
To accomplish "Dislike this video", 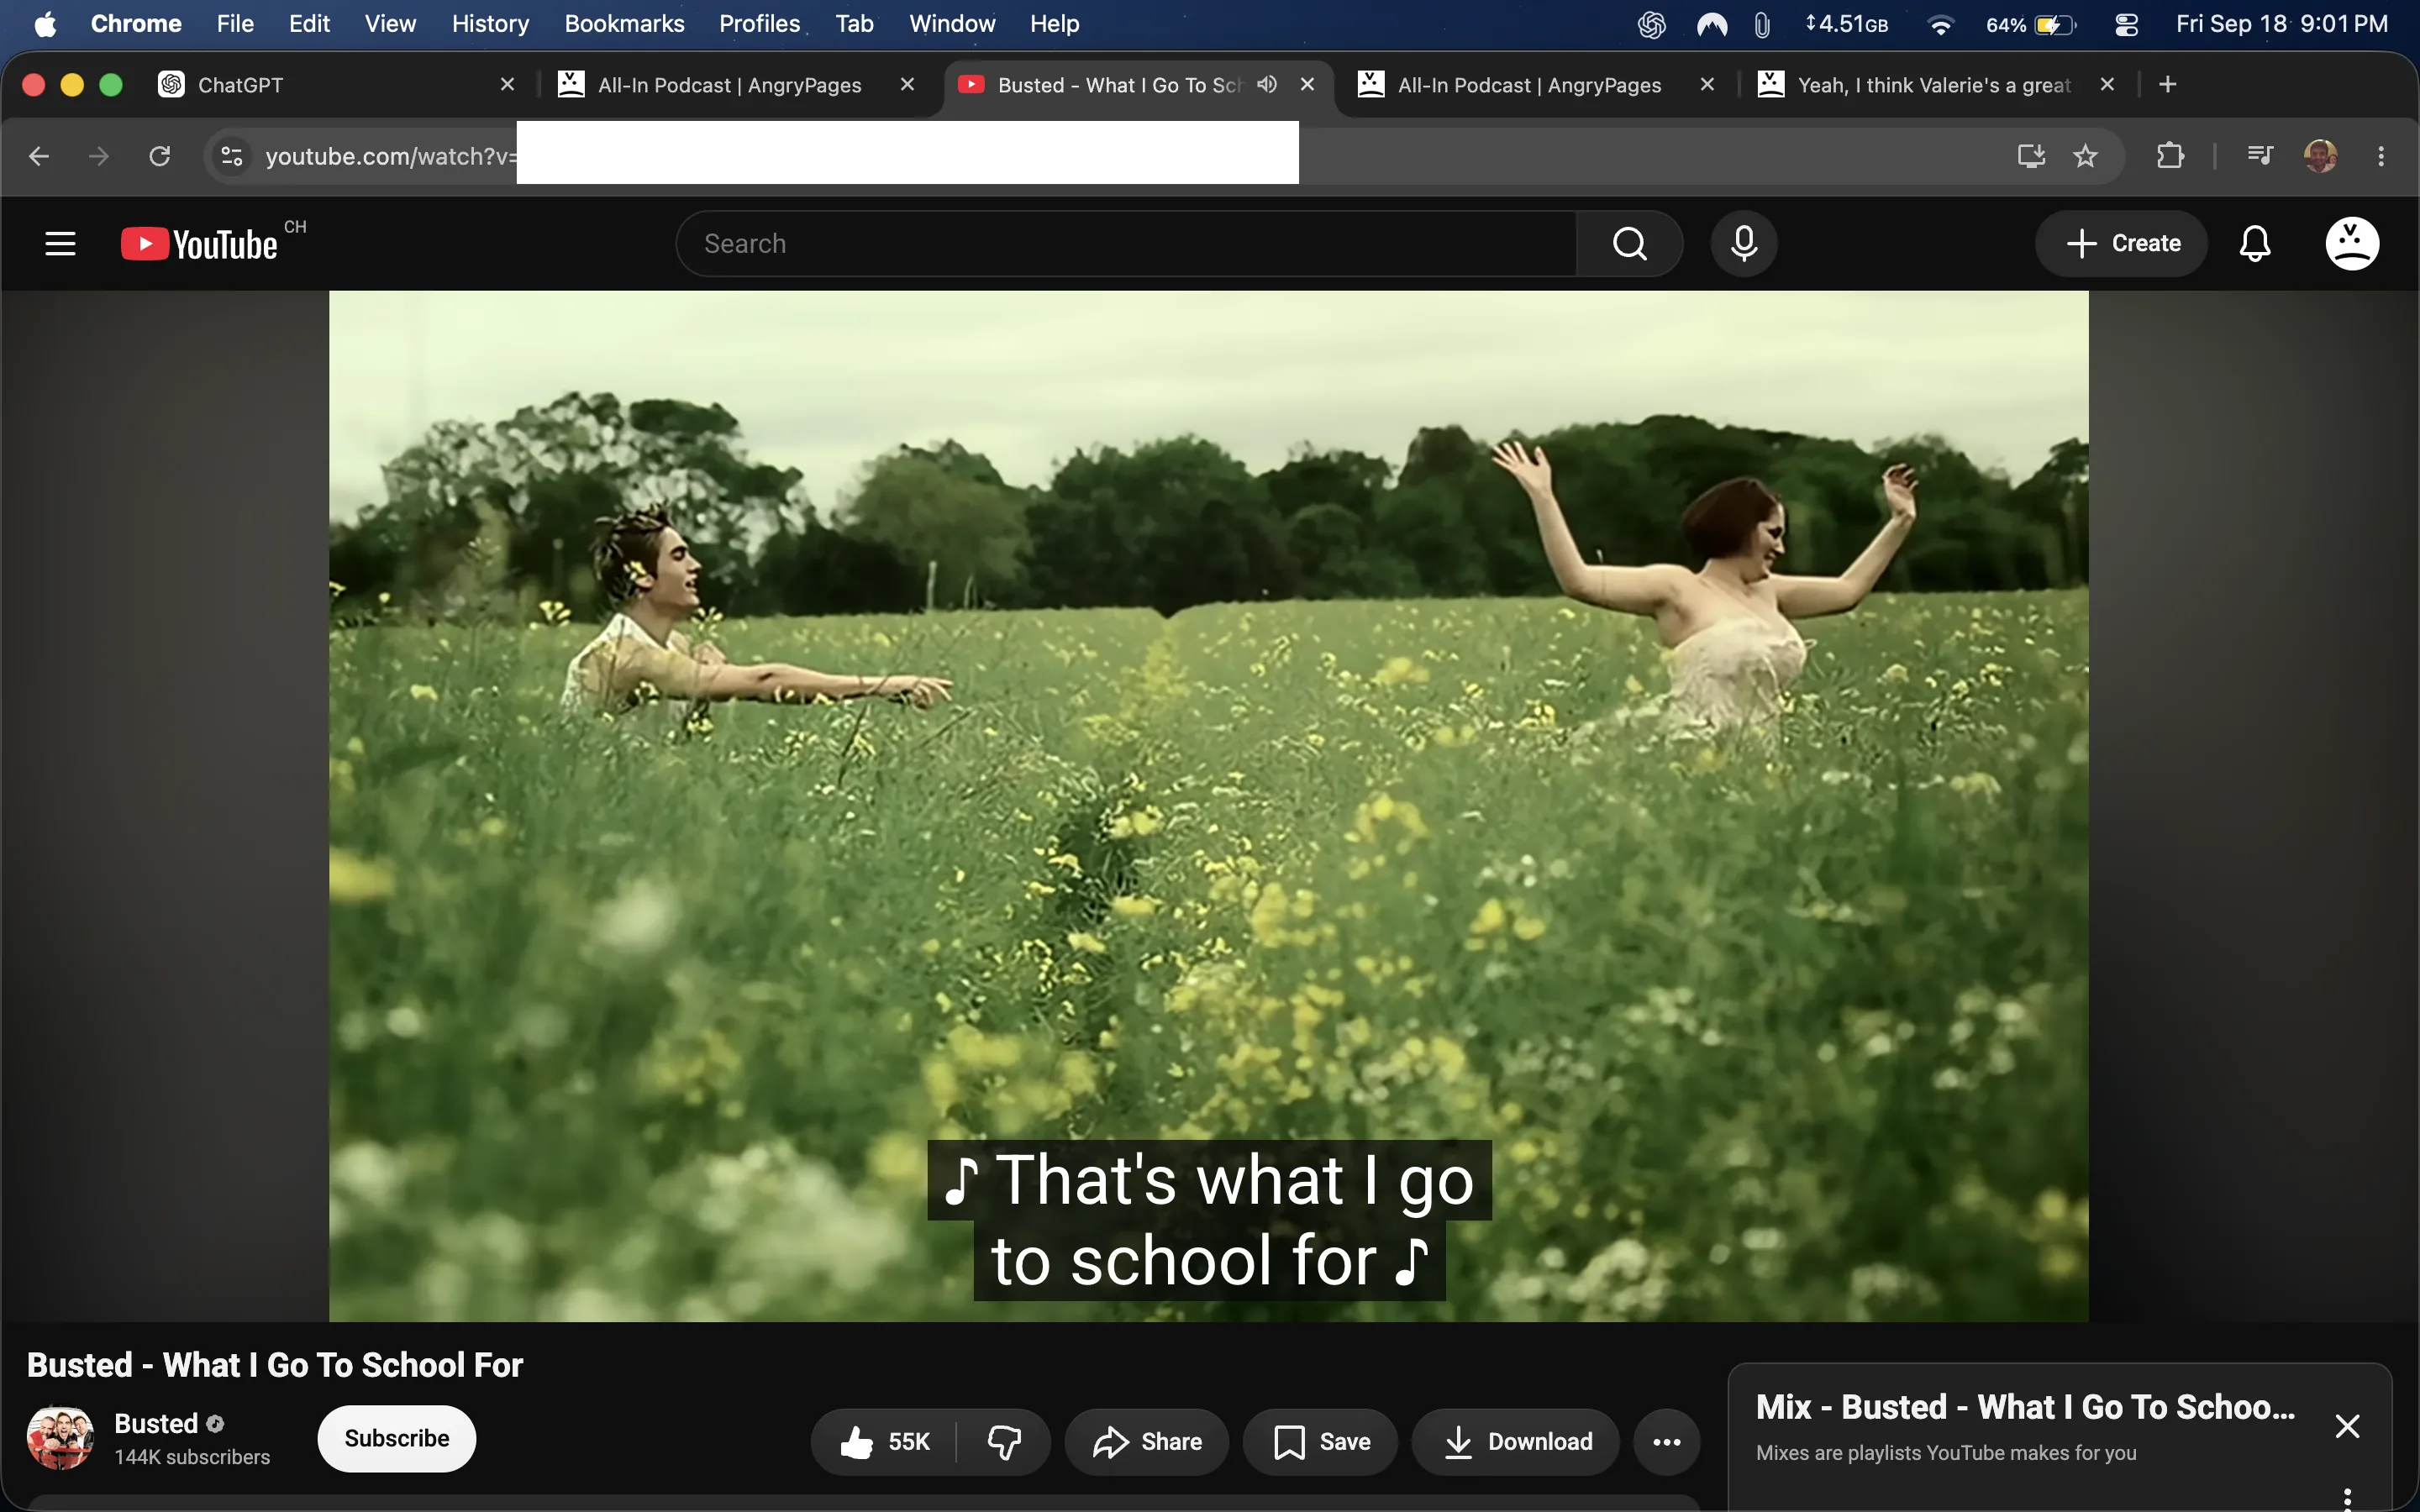I will coord(1004,1441).
